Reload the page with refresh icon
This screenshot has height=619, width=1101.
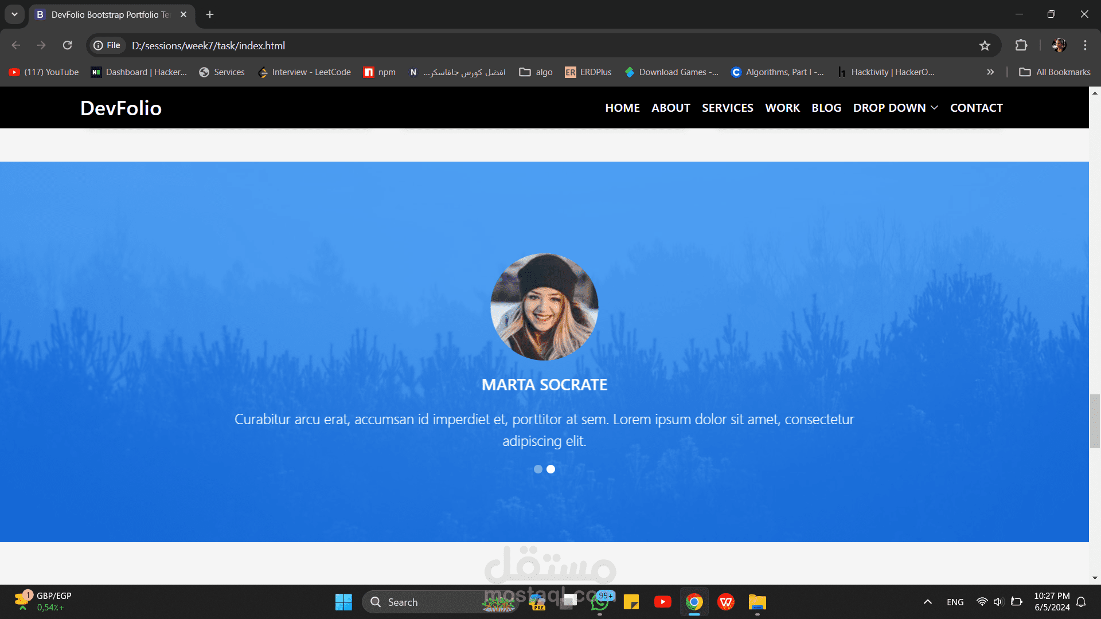point(68,45)
